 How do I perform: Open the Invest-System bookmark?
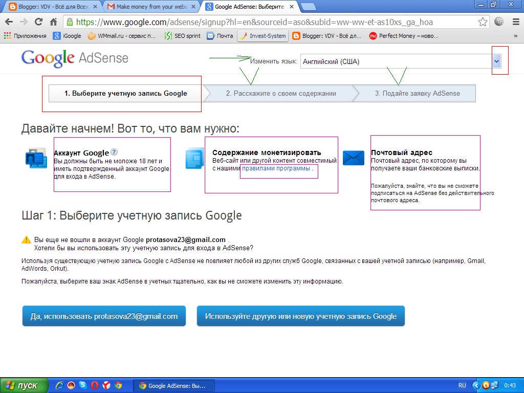(263, 36)
